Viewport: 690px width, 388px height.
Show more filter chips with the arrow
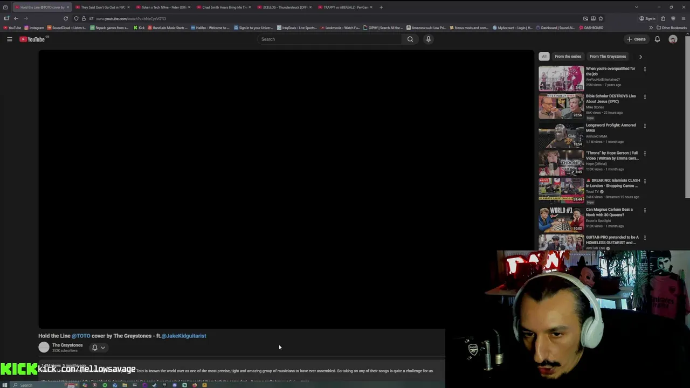640,56
